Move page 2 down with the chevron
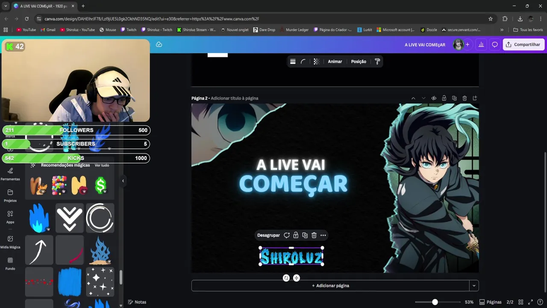 (x=423, y=98)
